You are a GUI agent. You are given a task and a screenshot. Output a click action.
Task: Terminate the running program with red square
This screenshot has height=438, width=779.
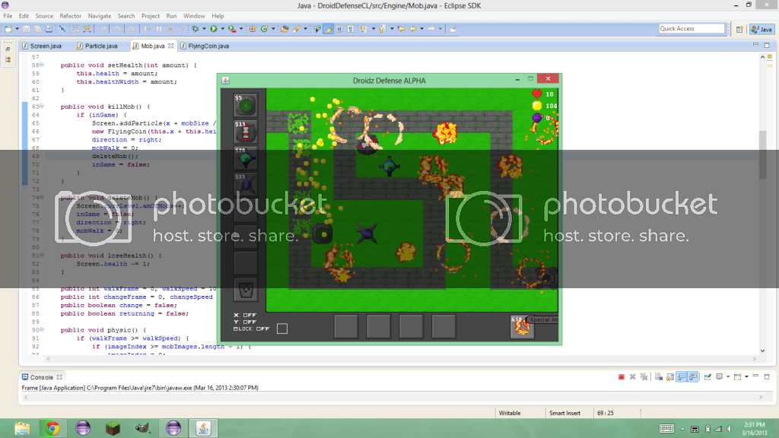click(622, 377)
